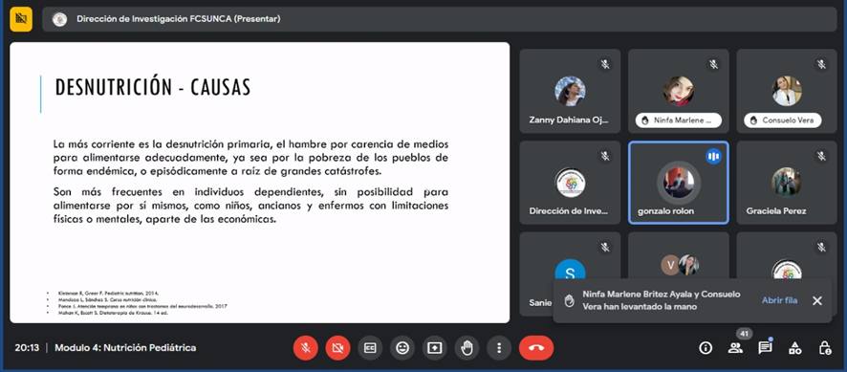The width and height of the screenshot is (847, 372).
Task: Show the participants list with 41 people
Action: pyautogui.click(x=735, y=348)
